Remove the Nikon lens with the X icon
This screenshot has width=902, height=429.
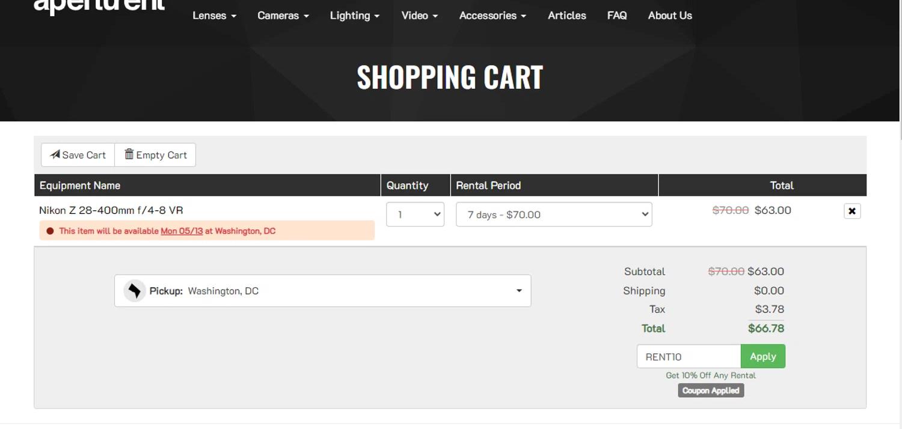point(852,211)
